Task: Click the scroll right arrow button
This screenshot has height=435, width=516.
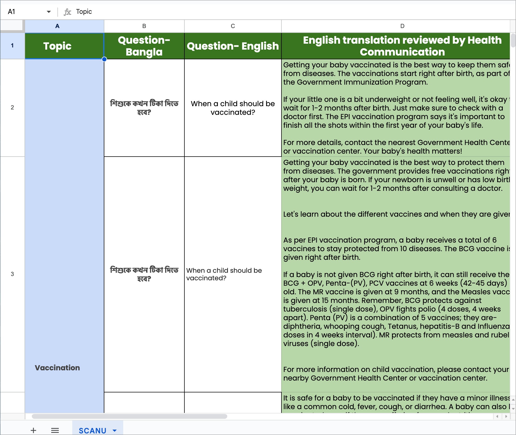Action: [x=506, y=416]
